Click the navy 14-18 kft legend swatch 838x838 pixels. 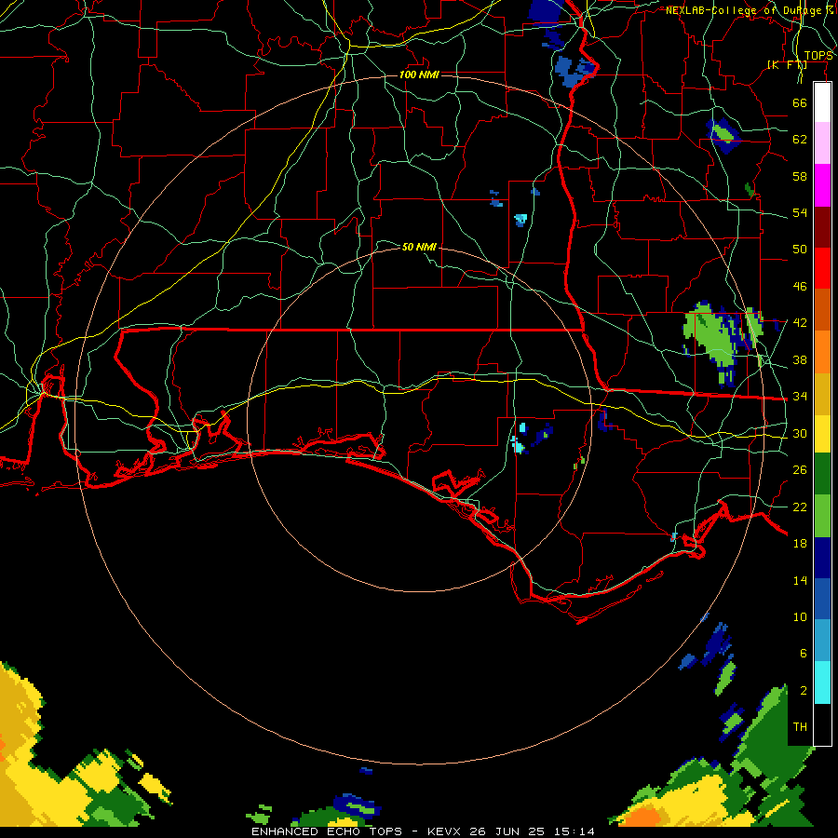(x=822, y=558)
